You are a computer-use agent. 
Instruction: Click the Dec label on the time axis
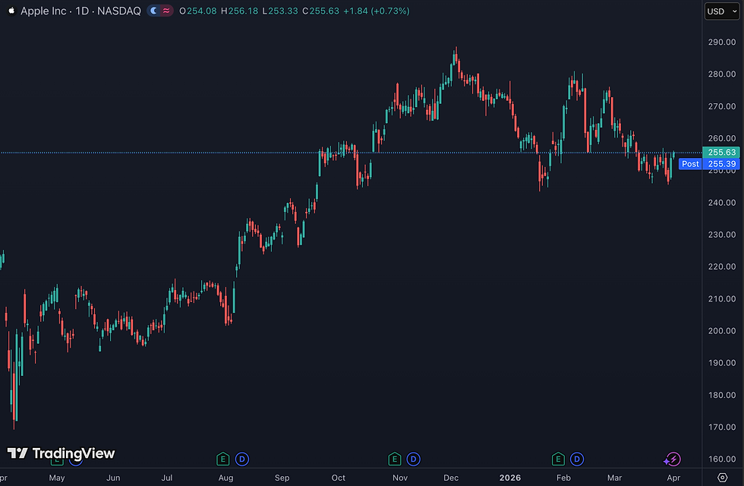(451, 478)
